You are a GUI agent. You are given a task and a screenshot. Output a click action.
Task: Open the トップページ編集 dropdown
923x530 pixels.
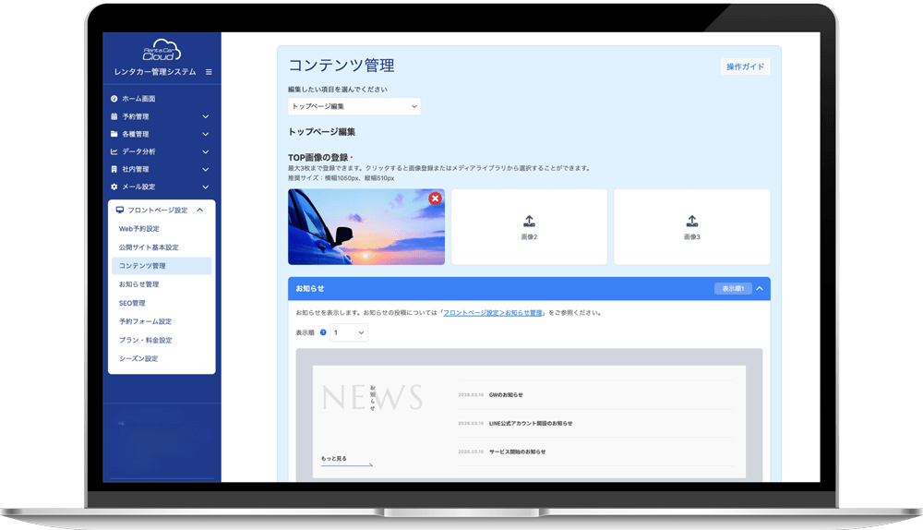pyautogui.click(x=354, y=106)
